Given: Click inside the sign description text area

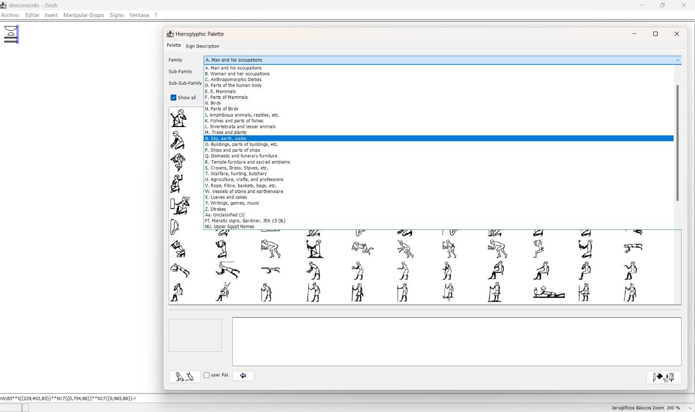Looking at the screenshot, I should click(x=457, y=342).
